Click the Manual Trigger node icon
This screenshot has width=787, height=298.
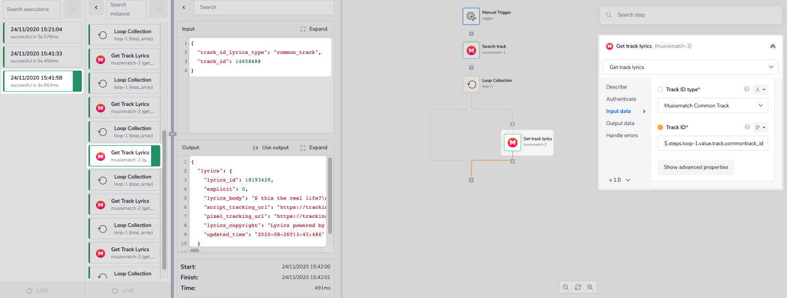[x=471, y=16]
